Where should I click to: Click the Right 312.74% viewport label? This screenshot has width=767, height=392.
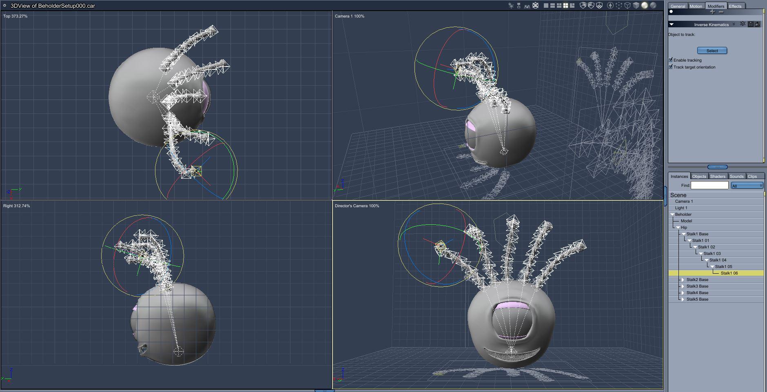[x=17, y=206]
